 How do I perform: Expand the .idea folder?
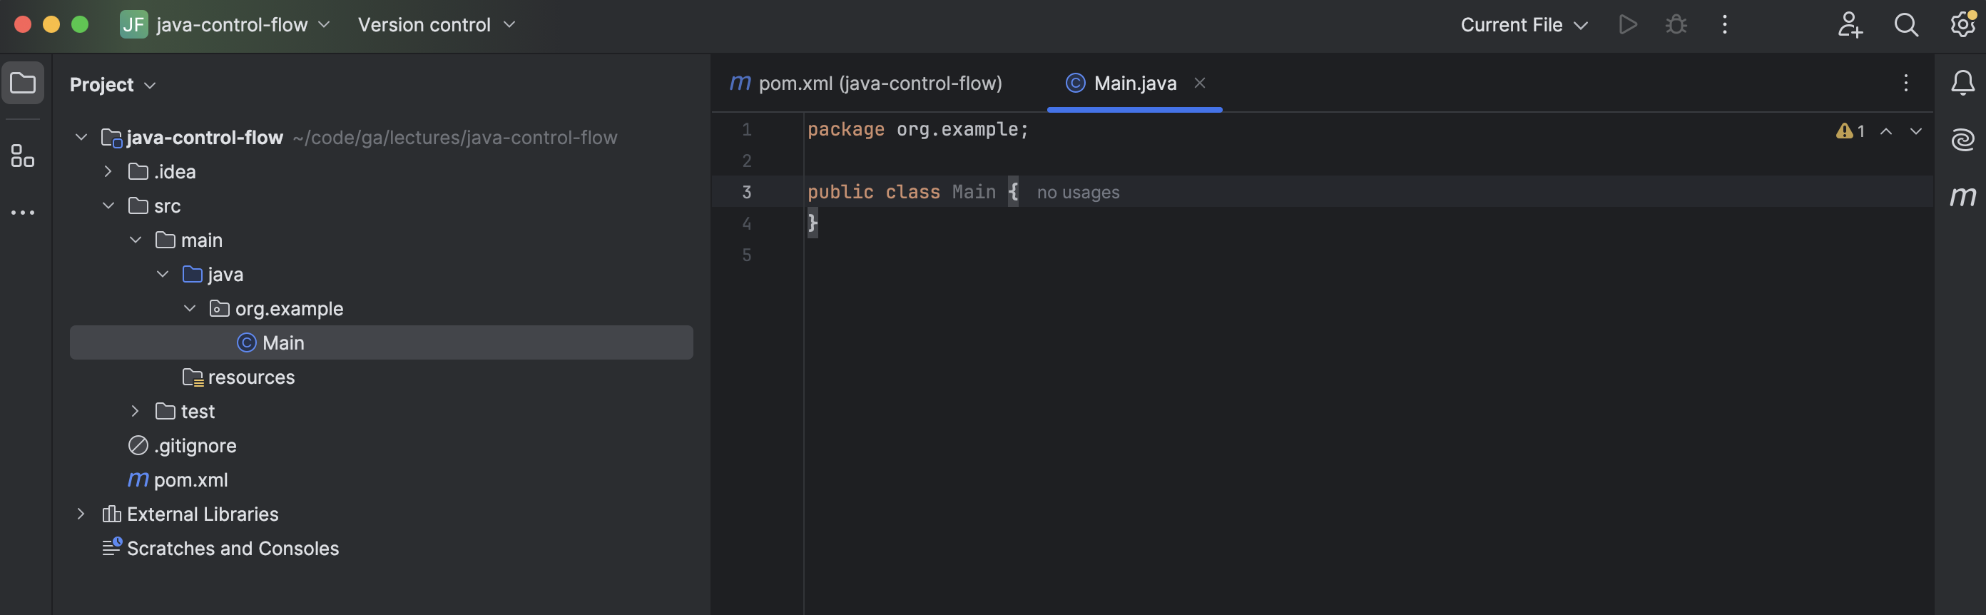click(x=108, y=172)
